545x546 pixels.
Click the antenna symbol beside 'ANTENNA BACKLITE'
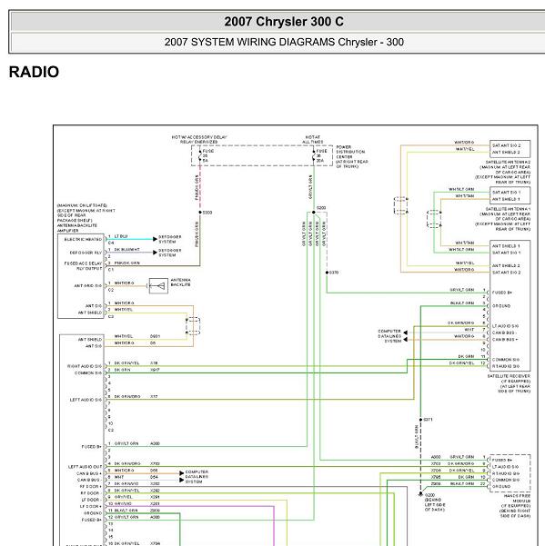pyautogui.click(x=158, y=286)
